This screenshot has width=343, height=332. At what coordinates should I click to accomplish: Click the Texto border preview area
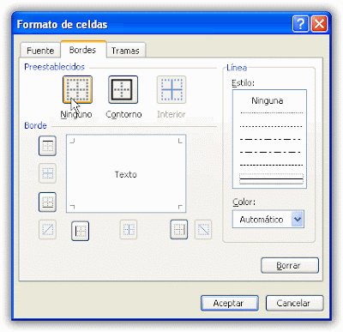(126, 173)
